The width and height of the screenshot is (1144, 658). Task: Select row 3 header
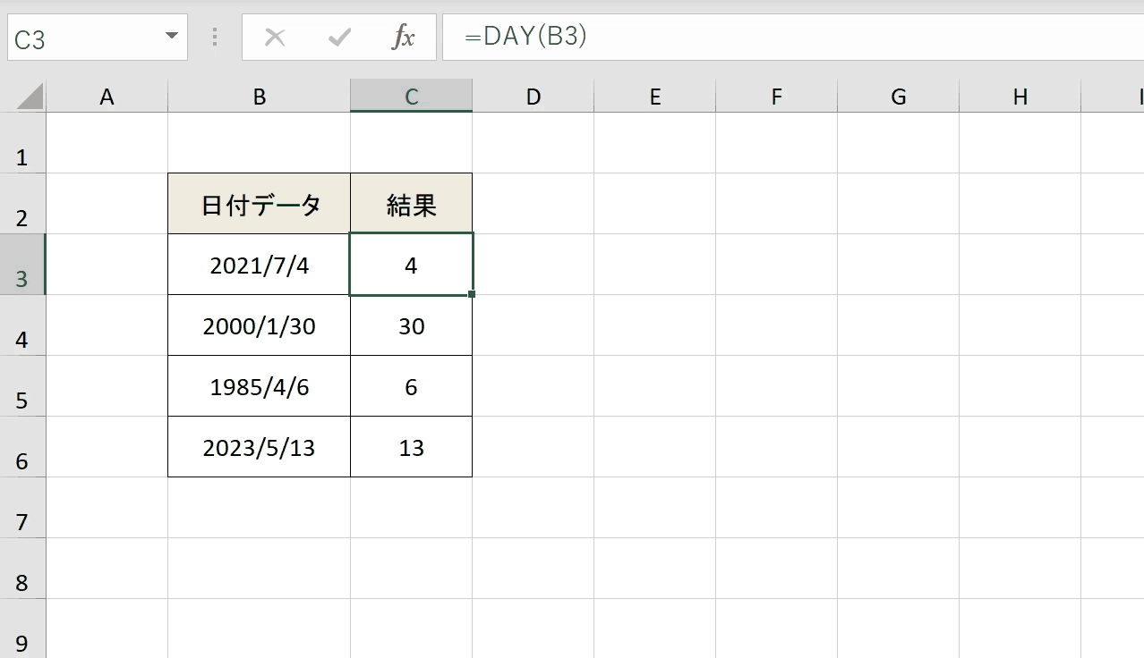(x=22, y=265)
